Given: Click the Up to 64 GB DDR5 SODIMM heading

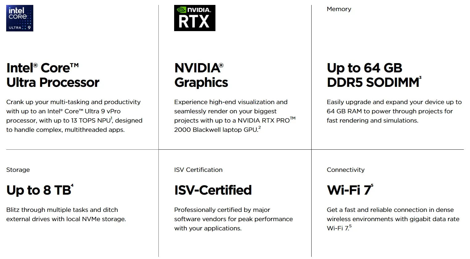Looking at the screenshot, I should click(x=374, y=75).
